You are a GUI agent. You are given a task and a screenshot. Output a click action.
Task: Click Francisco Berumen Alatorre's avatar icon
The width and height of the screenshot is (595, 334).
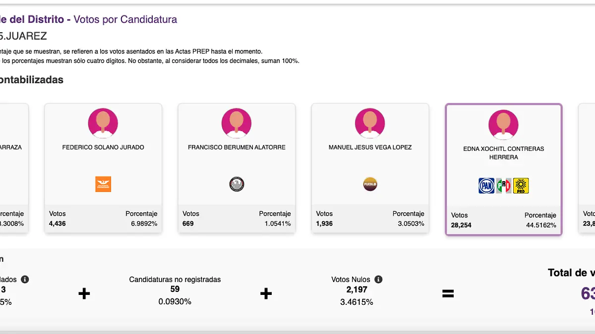[237, 123]
